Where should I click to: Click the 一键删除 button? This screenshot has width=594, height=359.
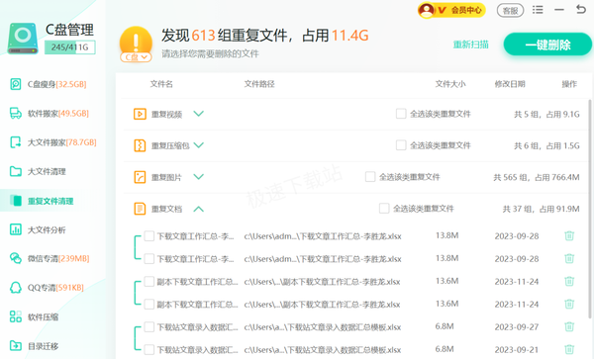point(547,45)
